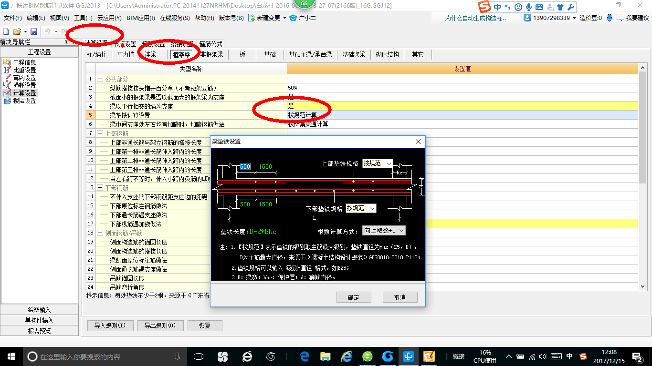The image size is (652, 366).
Task: Switch to the 剪力墙 component tab
Action: click(x=126, y=54)
